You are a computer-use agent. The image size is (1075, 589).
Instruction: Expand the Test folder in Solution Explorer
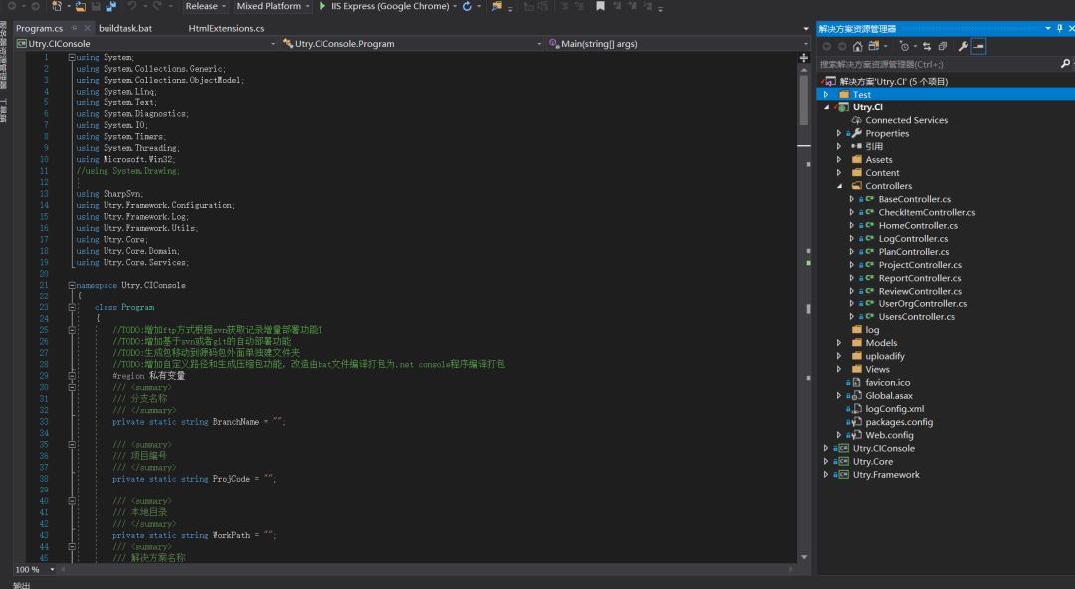point(825,95)
